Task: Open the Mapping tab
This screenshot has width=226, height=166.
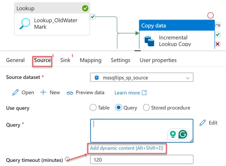Action: [91, 60]
